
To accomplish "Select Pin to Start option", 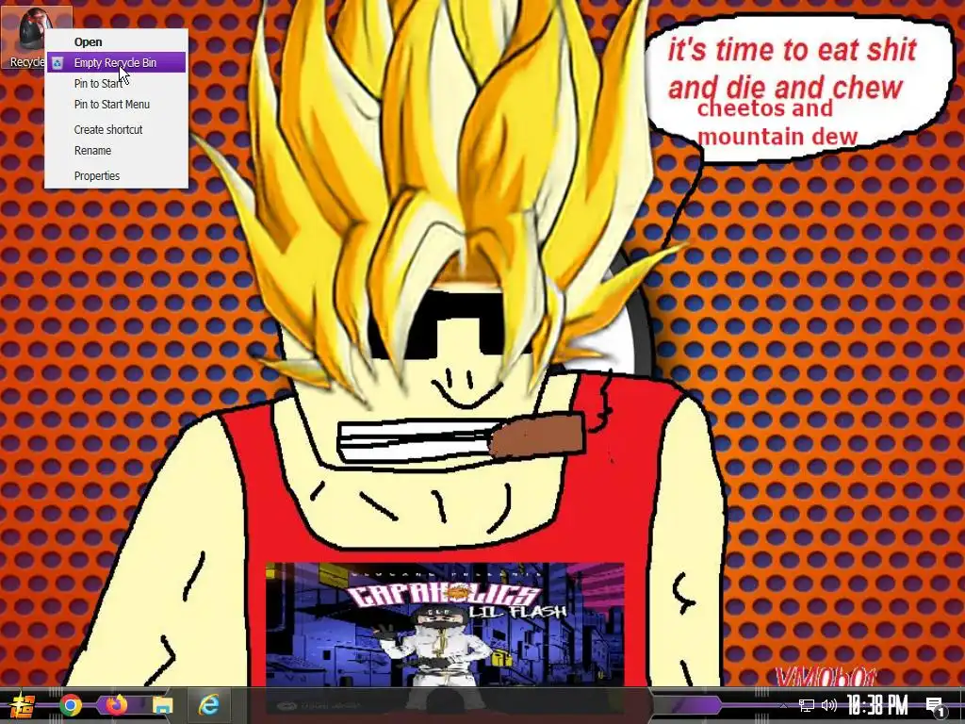I will click(116, 83).
